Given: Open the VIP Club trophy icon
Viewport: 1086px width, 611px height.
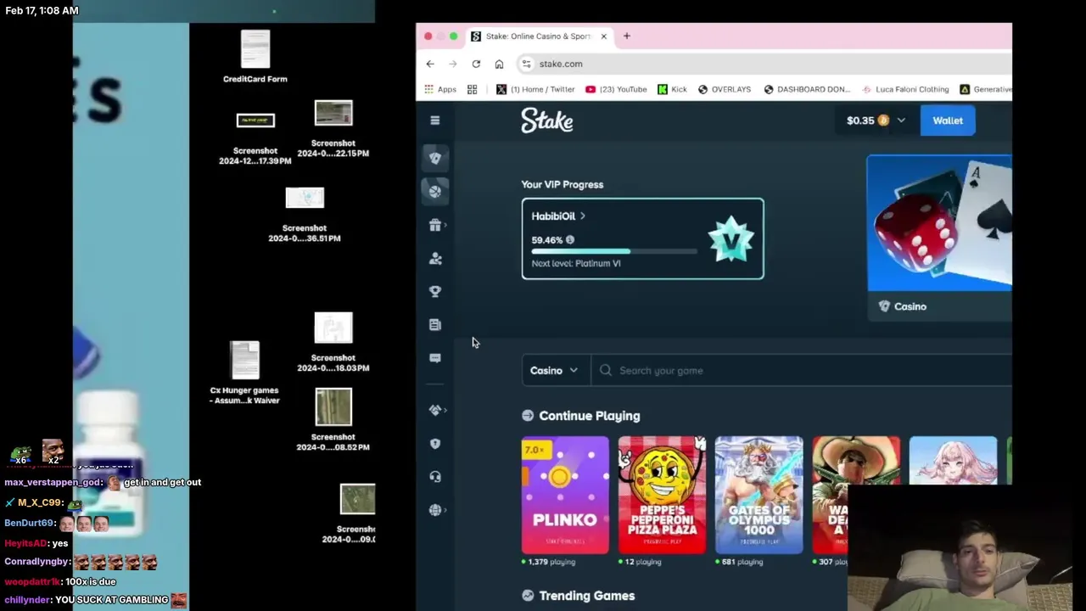Looking at the screenshot, I should 435,291.
